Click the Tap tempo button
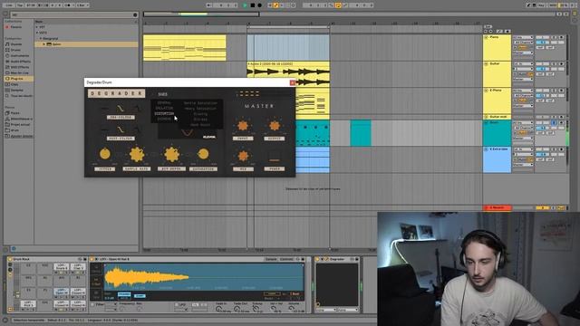 (20, 5)
